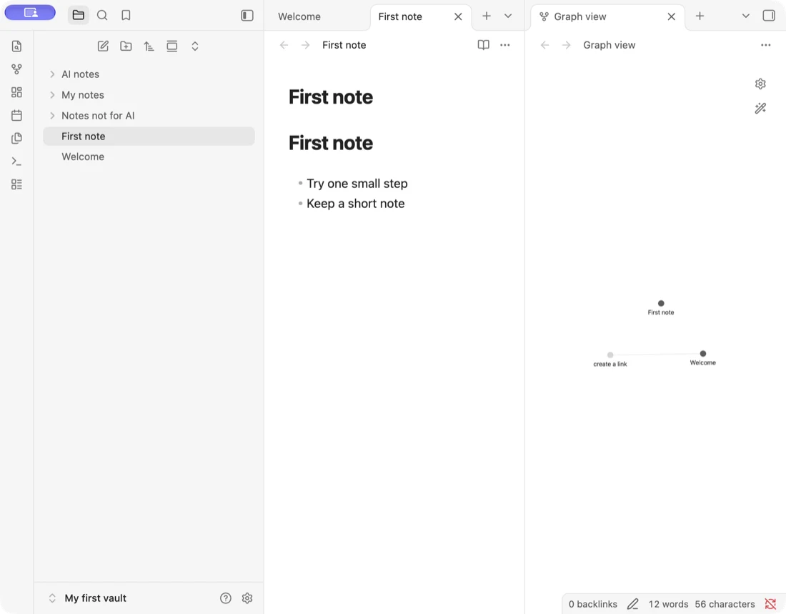Select the Welcome node in graph
The image size is (786, 614).
coord(703,354)
